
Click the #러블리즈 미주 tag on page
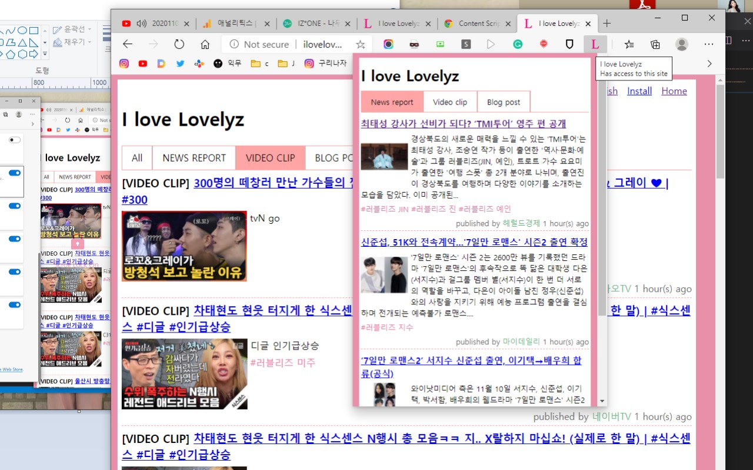point(282,362)
